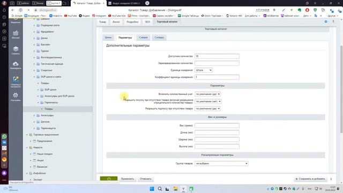343x193 pixels.
Task: Switch to the Подробно tab
Action: pyautogui.click(x=132, y=22)
